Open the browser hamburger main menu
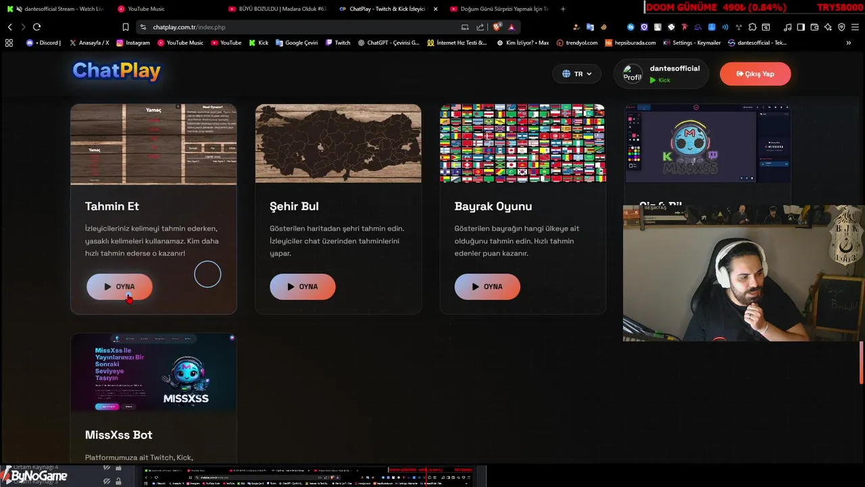The width and height of the screenshot is (865, 487). pos(855,27)
